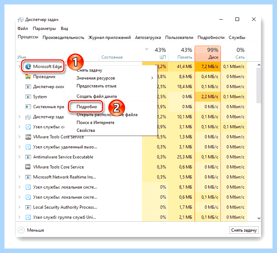The image size is (277, 253).
Task: Click the Меньше collapse arrow icon
Action: [21, 230]
